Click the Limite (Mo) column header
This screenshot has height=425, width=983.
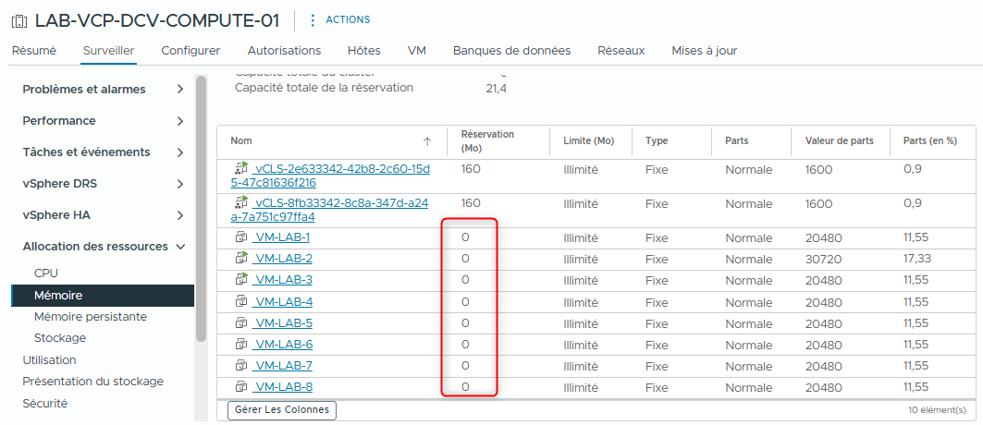[x=589, y=141]
